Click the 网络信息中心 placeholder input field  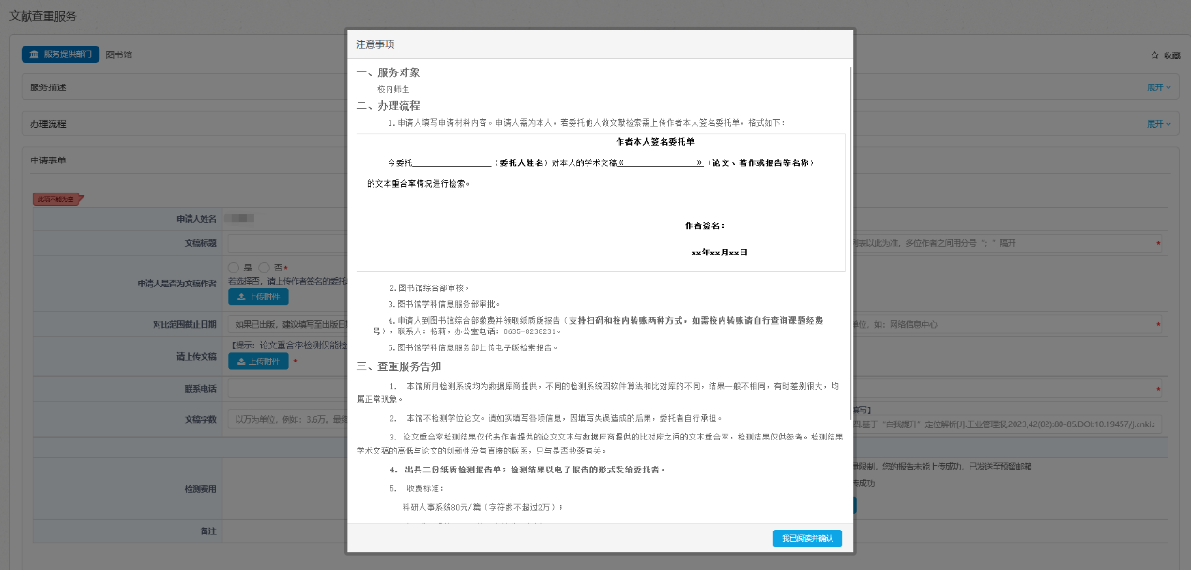pos(1004,325)
